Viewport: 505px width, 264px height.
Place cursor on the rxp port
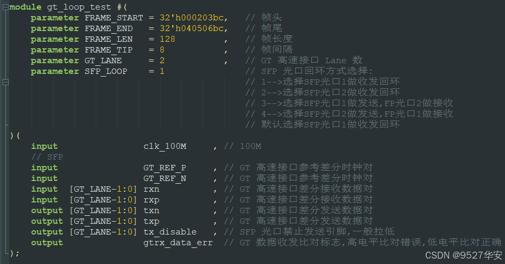click(151, 200)
